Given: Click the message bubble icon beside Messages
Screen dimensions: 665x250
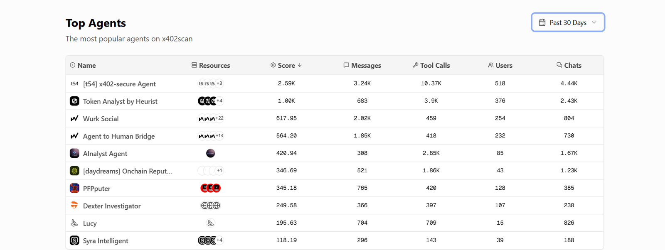Looking at the screenshot, I should [346, 65].
